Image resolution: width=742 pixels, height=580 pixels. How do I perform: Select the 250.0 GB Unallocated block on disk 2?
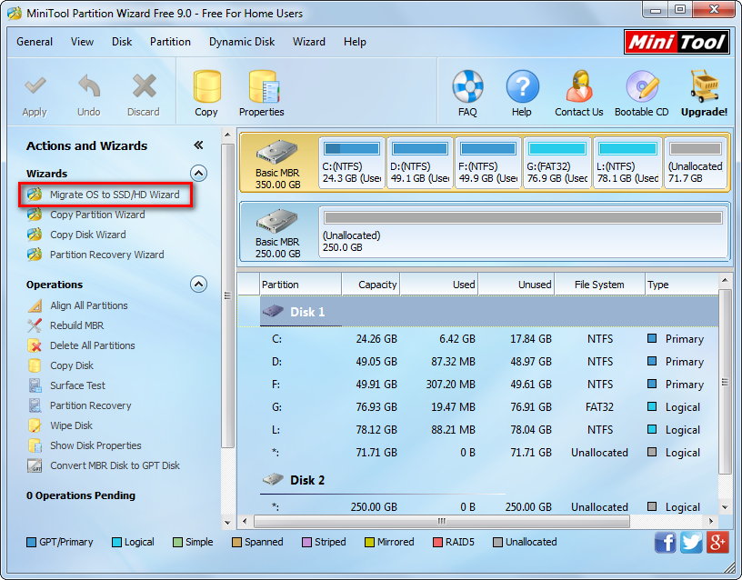point(524,232)
